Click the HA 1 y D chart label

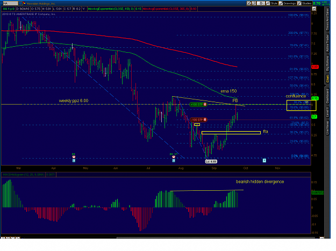point(9,9)
